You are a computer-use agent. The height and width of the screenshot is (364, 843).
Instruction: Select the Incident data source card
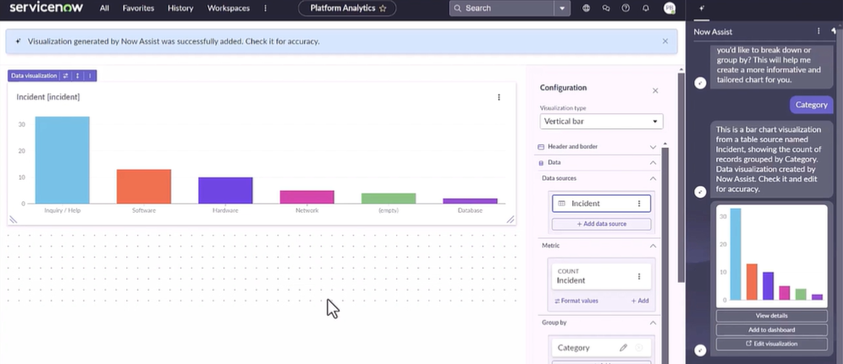click(601, 204)
